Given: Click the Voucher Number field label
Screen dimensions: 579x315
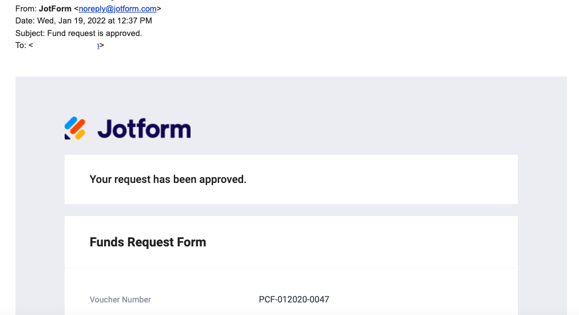Looking at the screenshot, I should point(120,300).
